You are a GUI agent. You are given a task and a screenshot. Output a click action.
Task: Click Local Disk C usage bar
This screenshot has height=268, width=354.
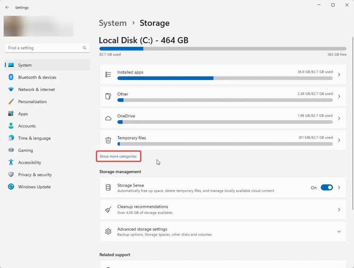click(223, 49)
